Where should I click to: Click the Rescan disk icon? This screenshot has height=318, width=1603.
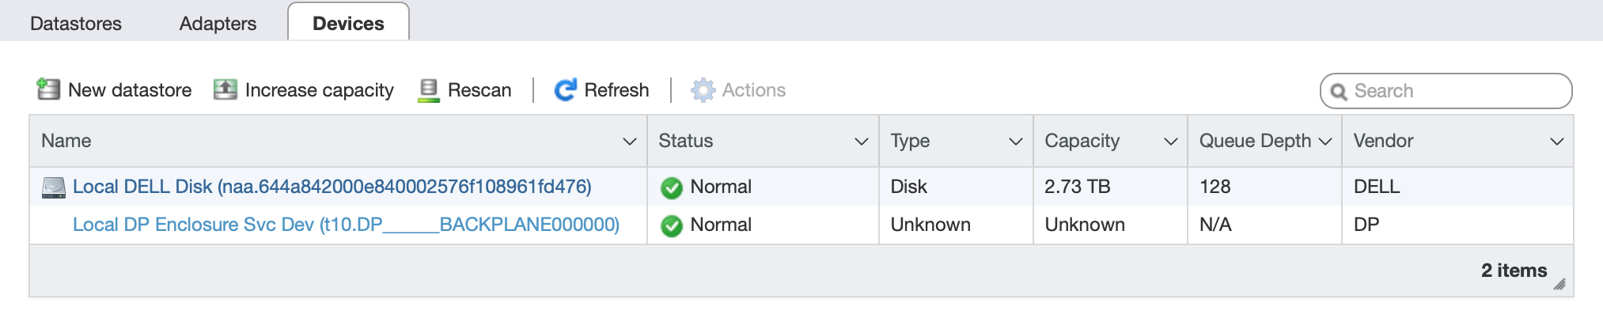pyautogui.click(x=429, y=90)
